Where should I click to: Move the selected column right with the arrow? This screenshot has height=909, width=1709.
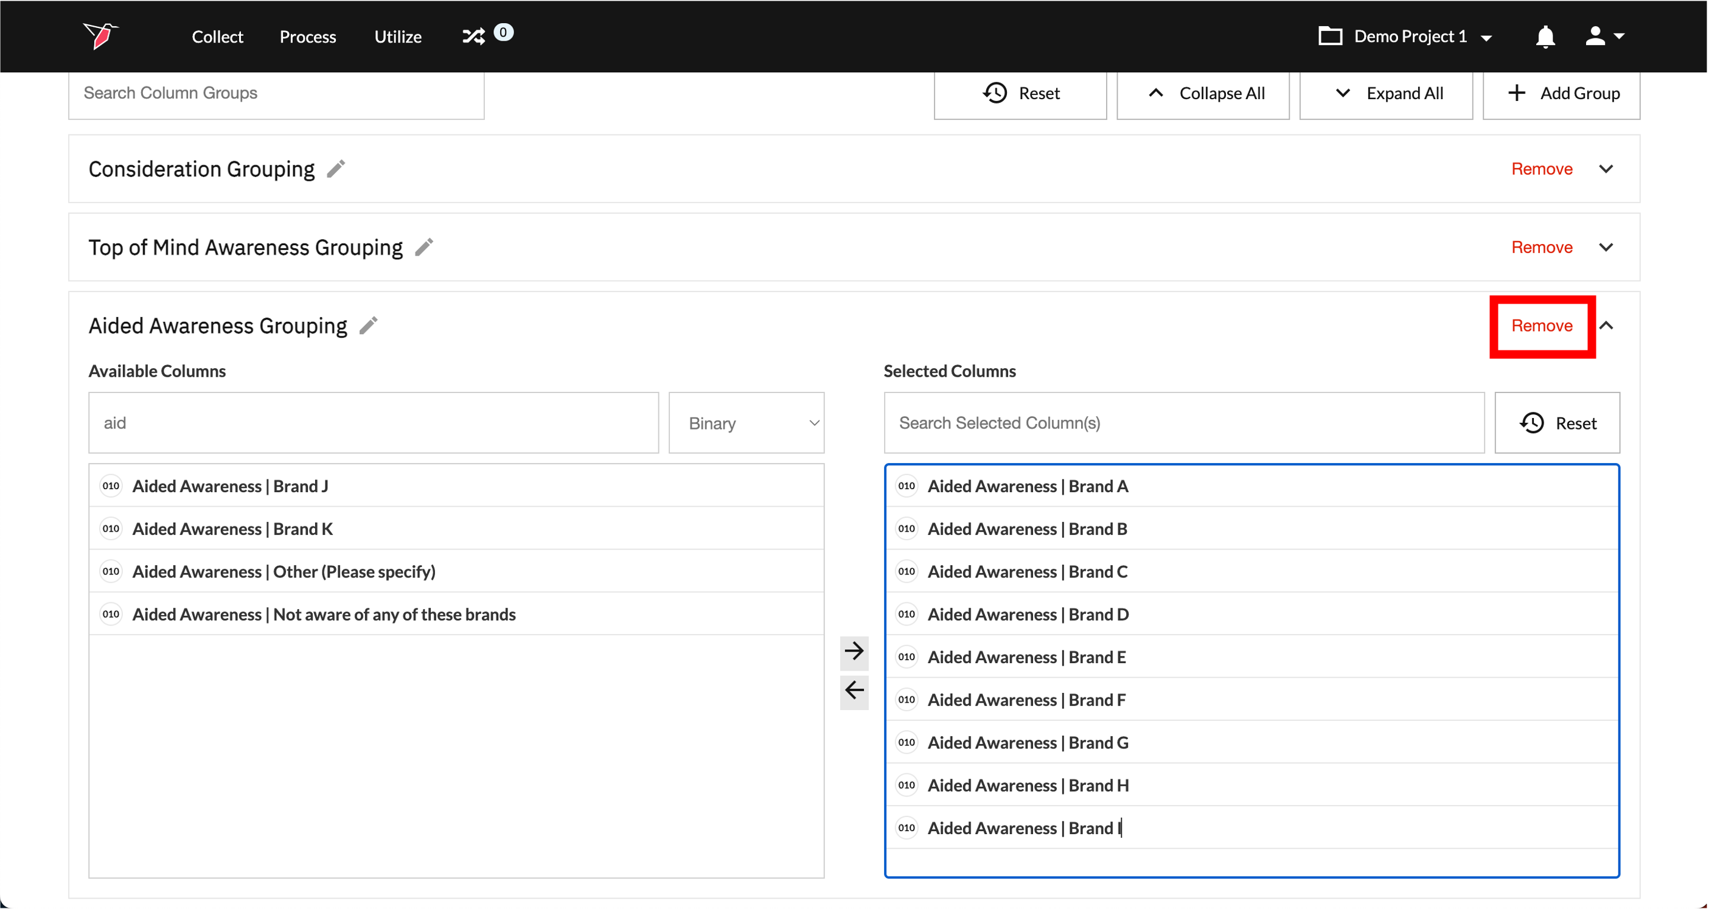(854, 651)
